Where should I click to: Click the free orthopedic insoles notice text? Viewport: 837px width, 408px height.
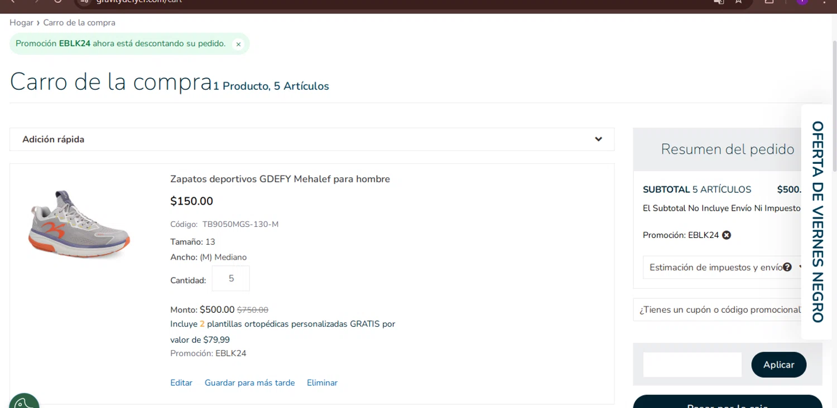(x=282, y=332)
